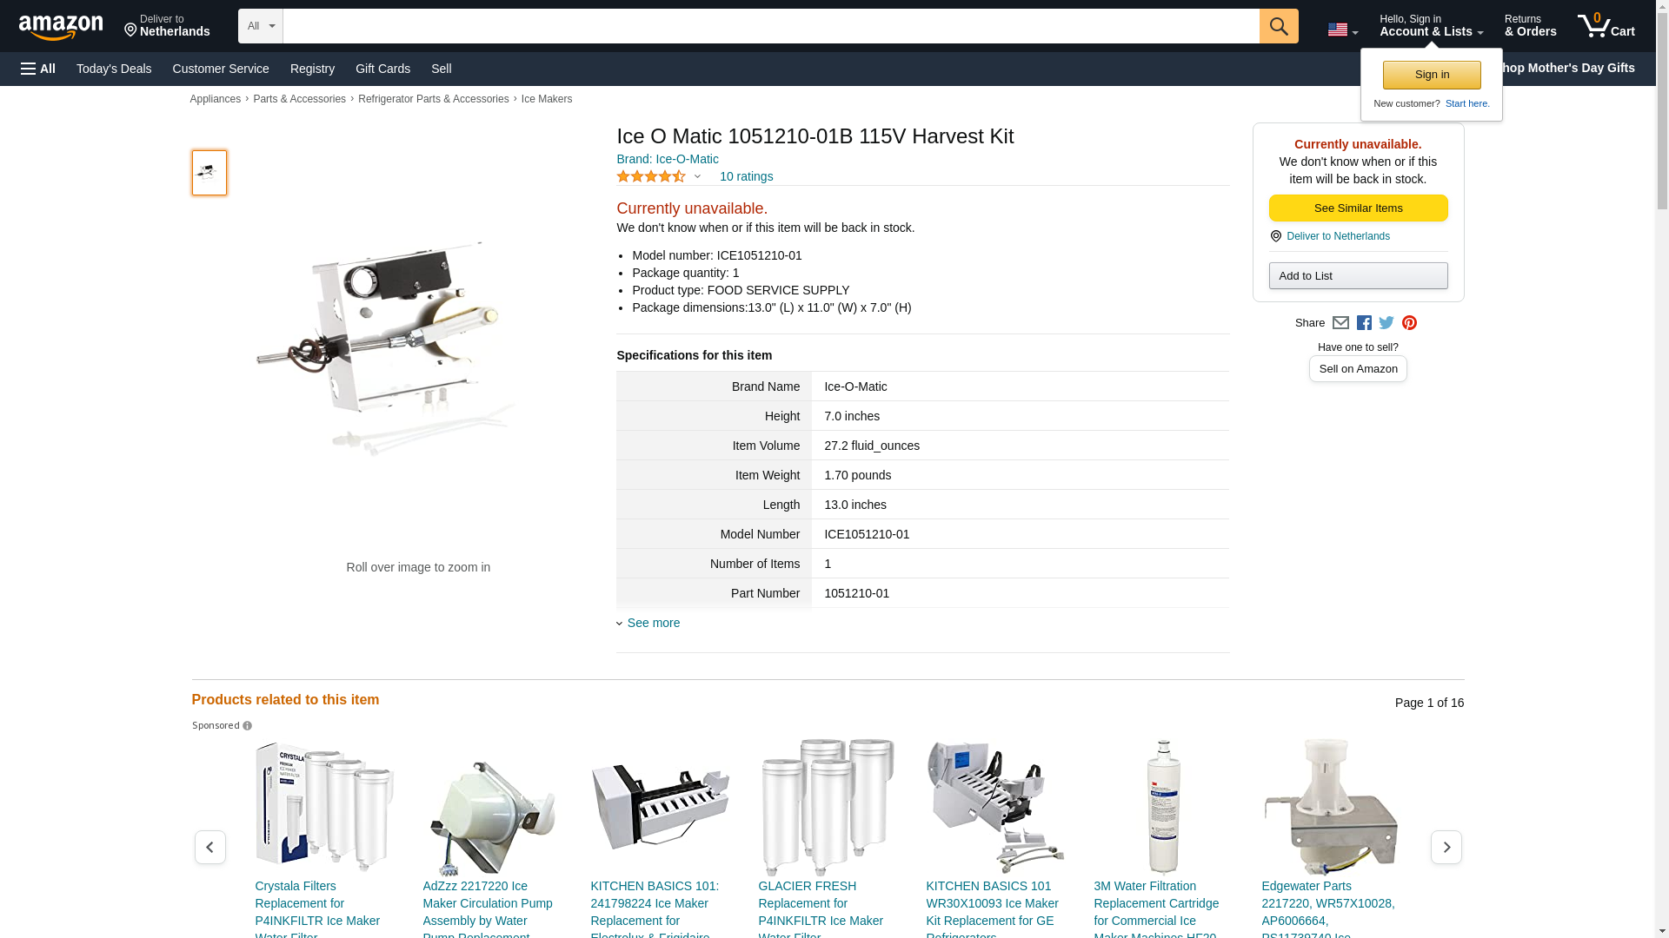Expand the US flag language selector
This screenshot has width=1669, height=938.
coord(1342,30)
